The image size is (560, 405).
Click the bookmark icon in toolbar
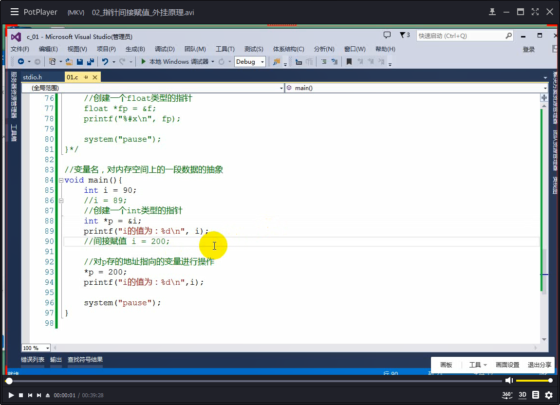coord(349,62)
